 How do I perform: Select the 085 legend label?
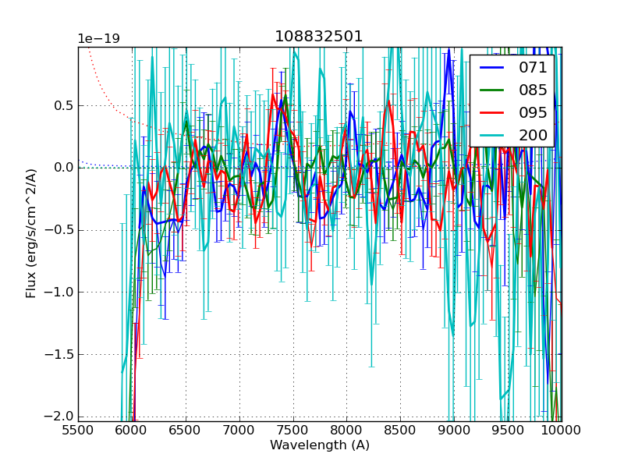(533, 90)
